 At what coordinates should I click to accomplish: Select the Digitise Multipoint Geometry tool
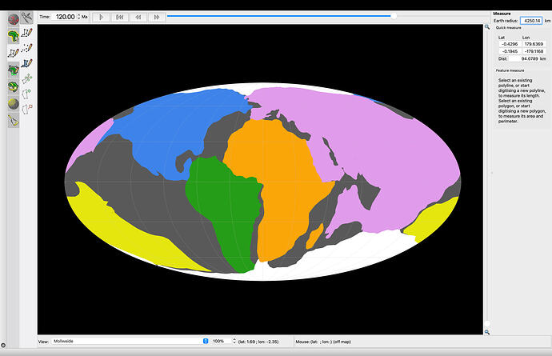tap(29, 49)
